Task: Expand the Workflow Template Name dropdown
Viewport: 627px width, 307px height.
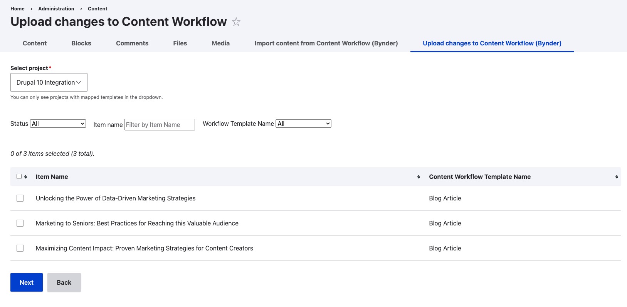Action: click(x=303, y=123)
